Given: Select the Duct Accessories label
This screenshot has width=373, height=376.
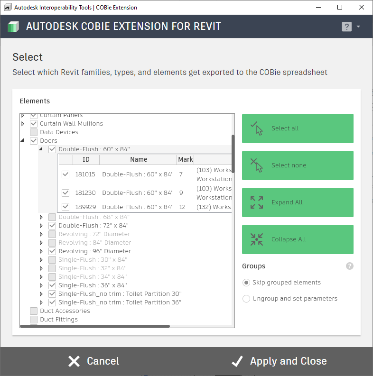Looking at the screenshot, I should pyautogui.click(x=65, y=311).
